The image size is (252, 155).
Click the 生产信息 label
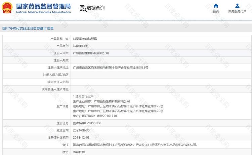pyautogui.click(x=62, y=106)
